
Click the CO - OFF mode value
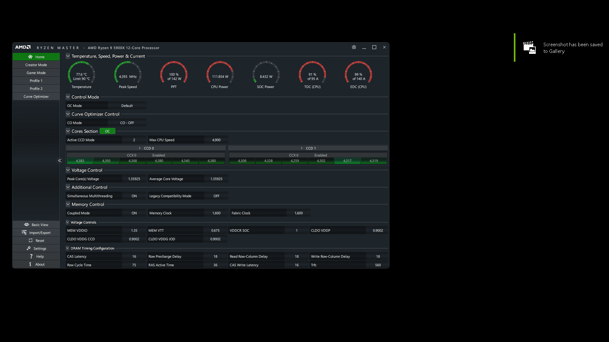pyautogui.click(x=127, y=123)
